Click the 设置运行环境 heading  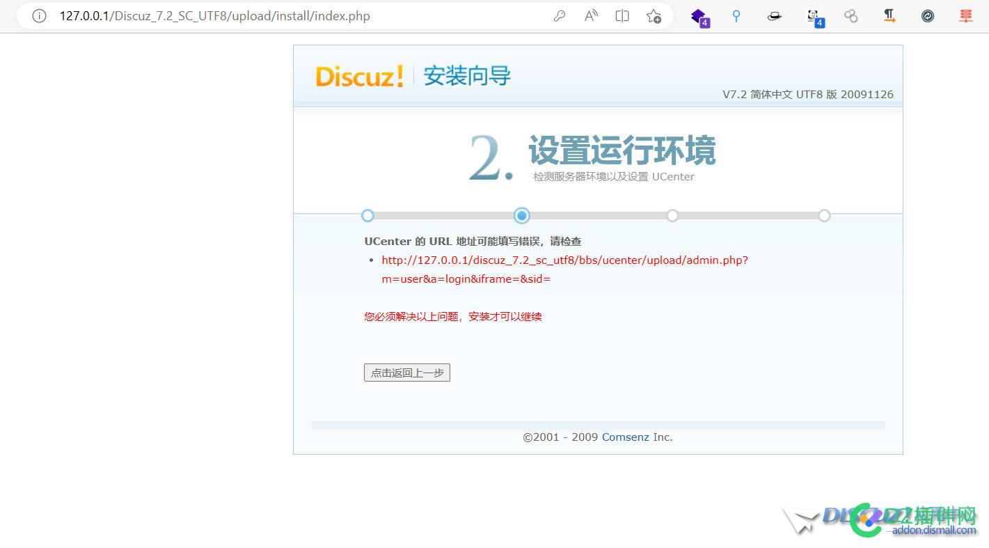[x=622, y=150]
